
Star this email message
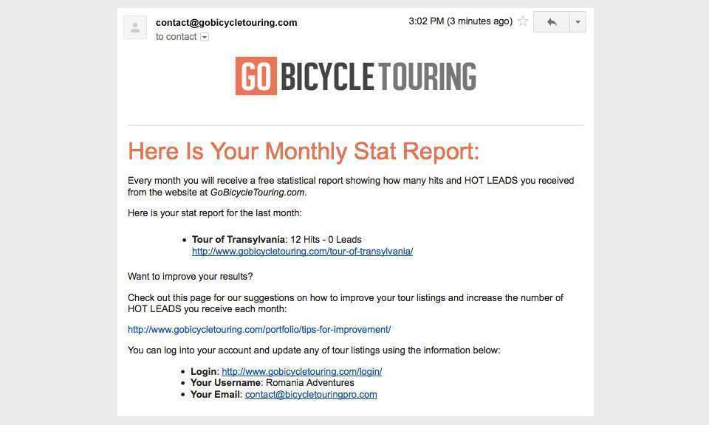click(x=523, y=21)
